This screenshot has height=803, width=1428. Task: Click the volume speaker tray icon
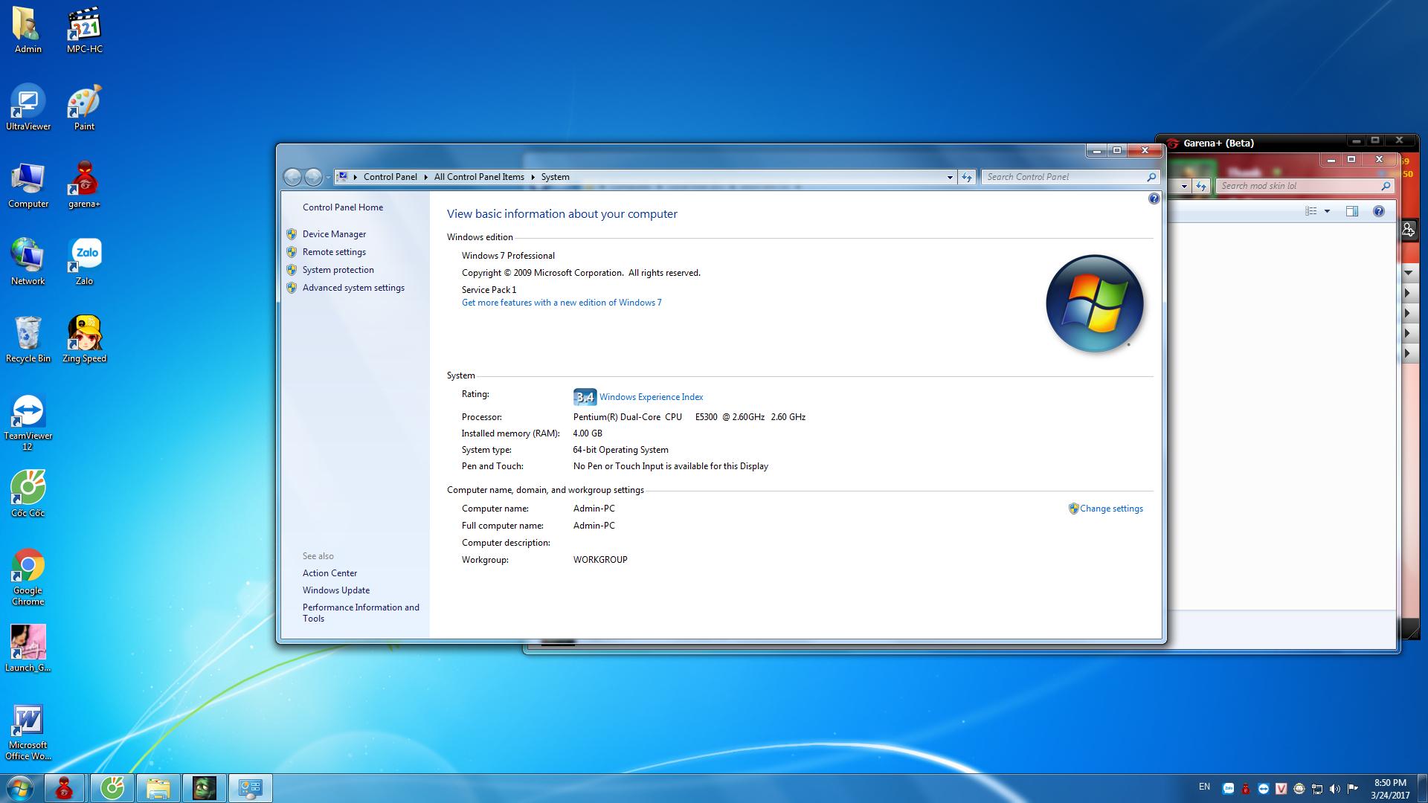coord(1334,789)
